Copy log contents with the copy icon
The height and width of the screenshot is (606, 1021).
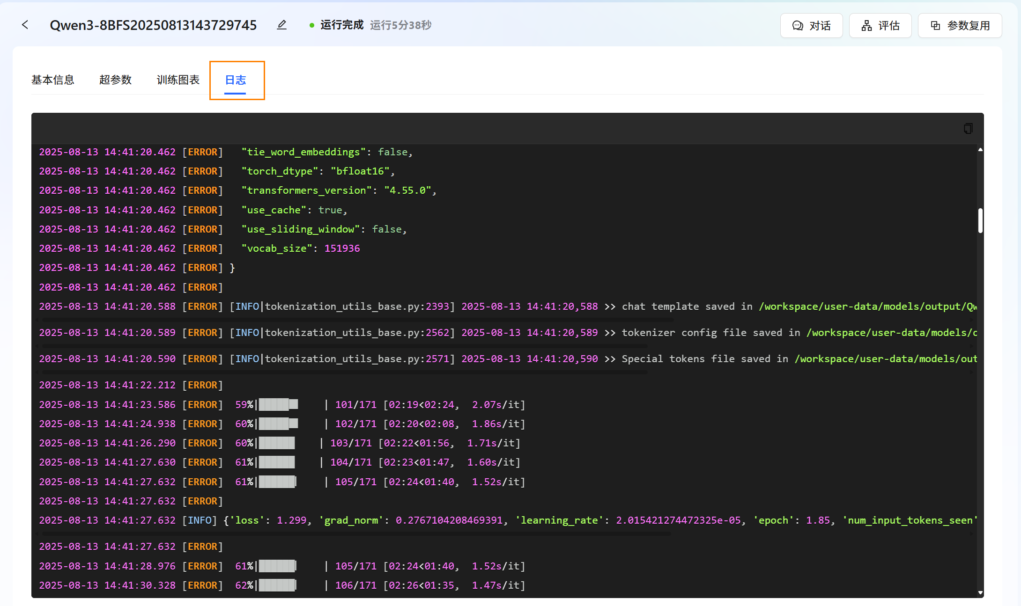pos(968,128)
